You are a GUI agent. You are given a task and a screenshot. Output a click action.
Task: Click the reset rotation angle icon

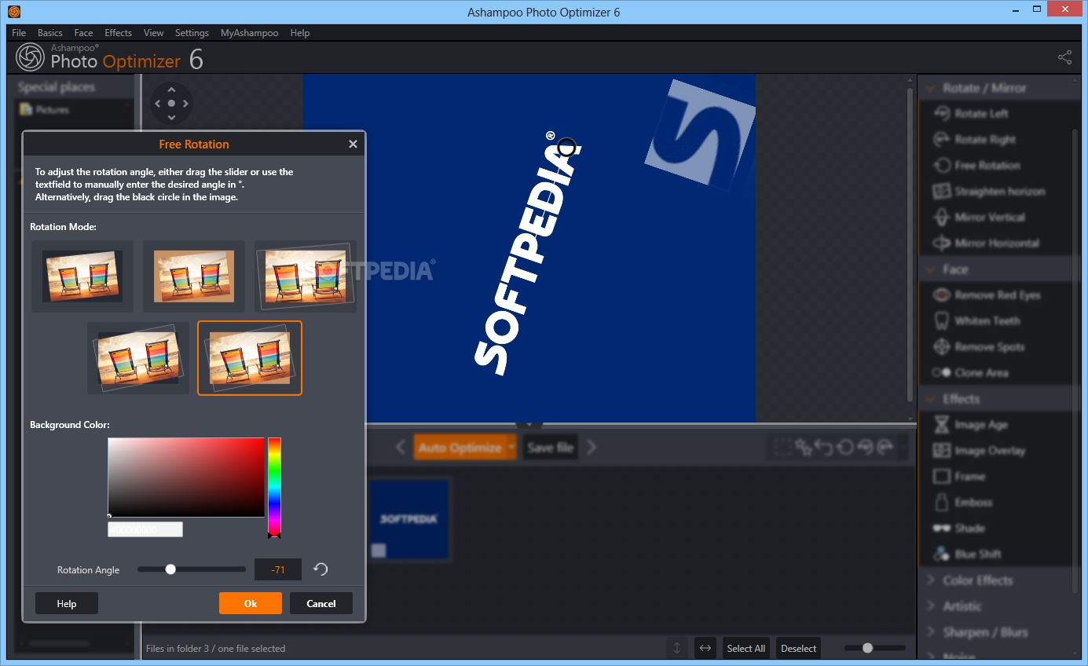pos(320,569)
